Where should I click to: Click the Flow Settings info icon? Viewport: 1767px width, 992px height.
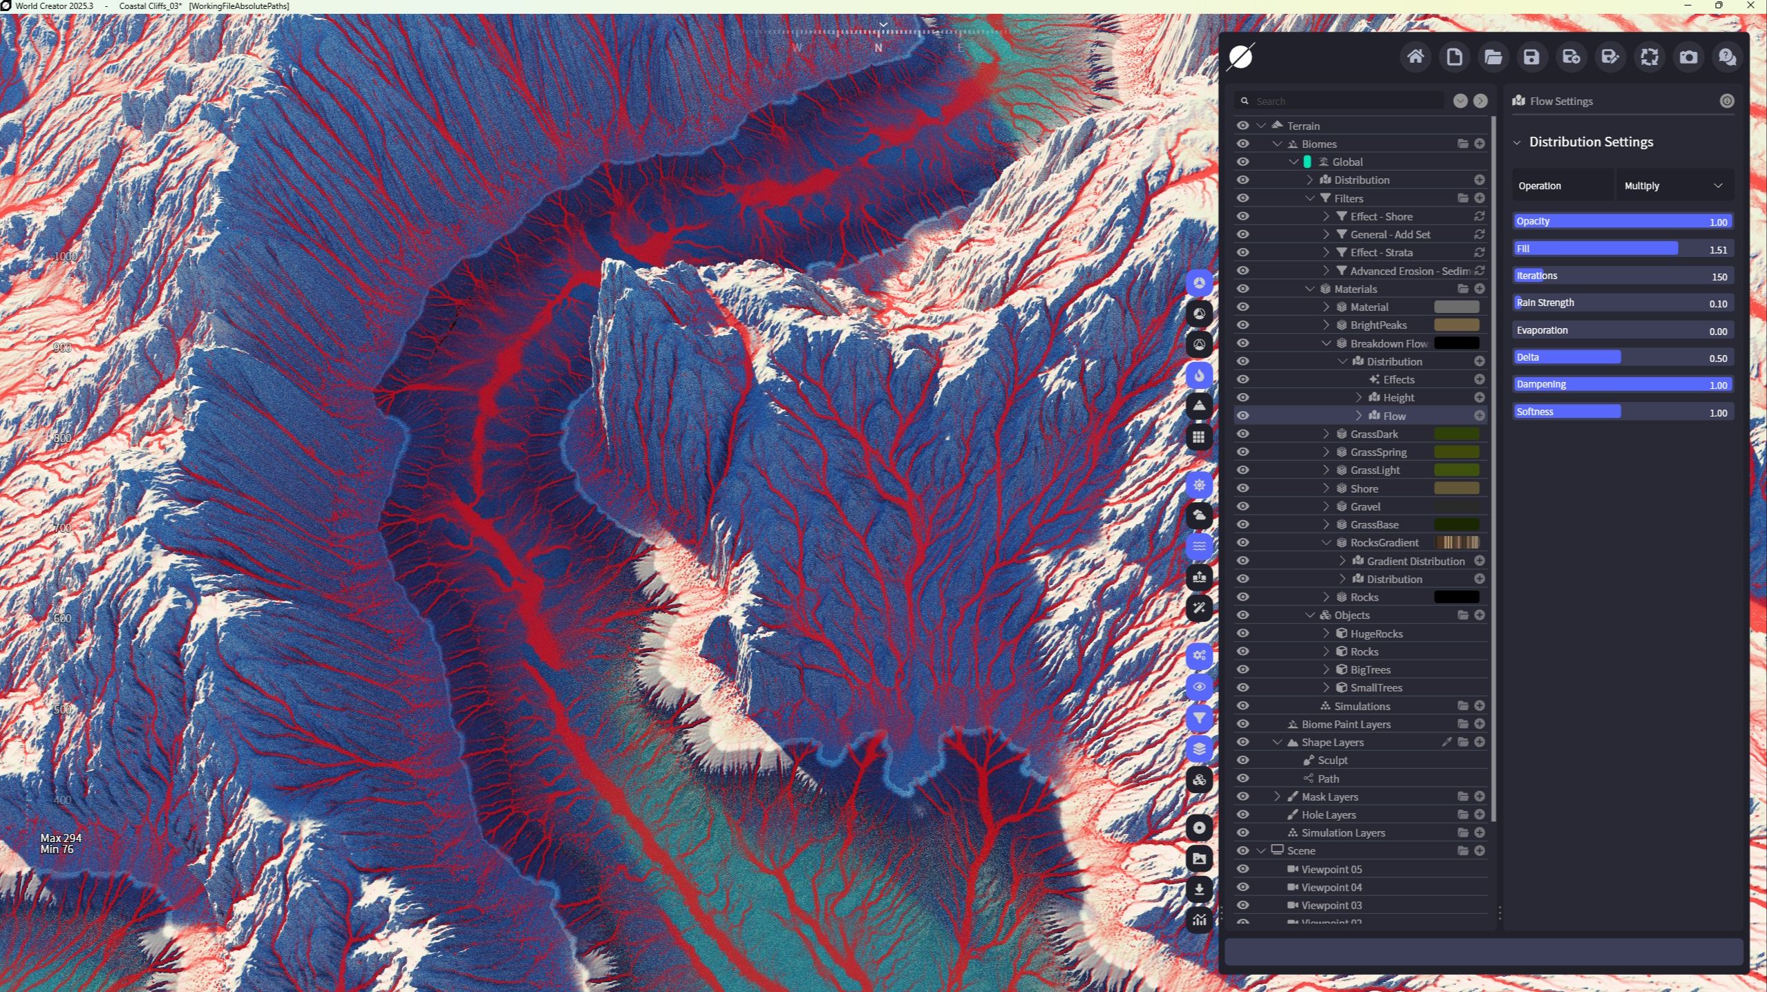1726,102
